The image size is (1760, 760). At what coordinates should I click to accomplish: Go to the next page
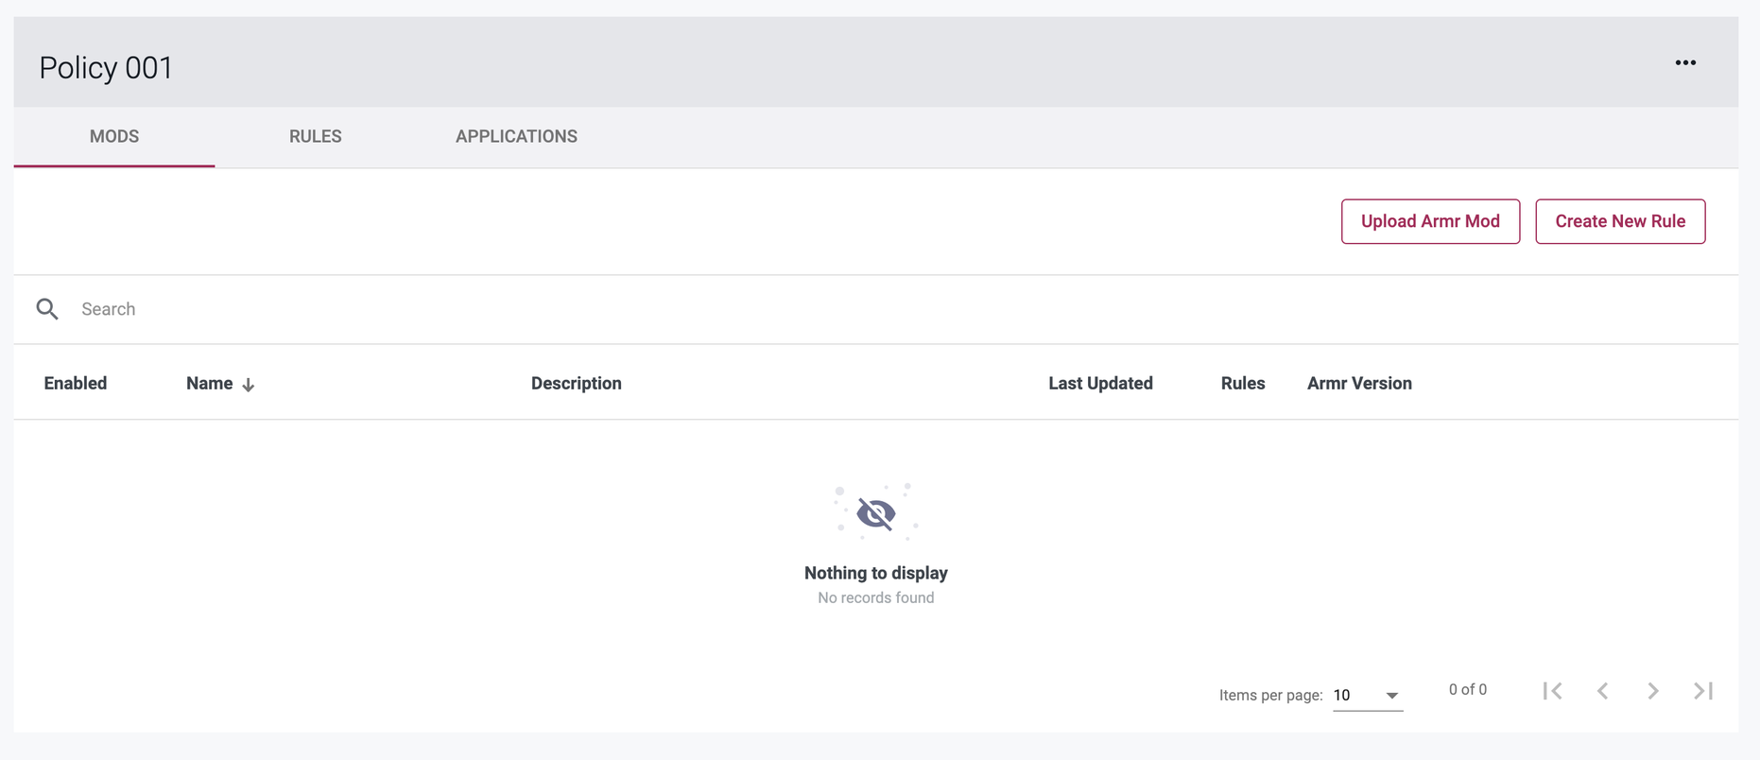point(1653,691)
